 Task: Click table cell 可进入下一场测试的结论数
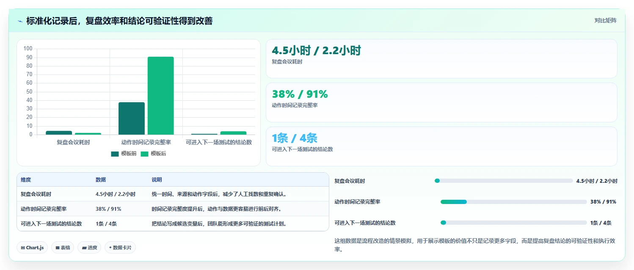51,224
